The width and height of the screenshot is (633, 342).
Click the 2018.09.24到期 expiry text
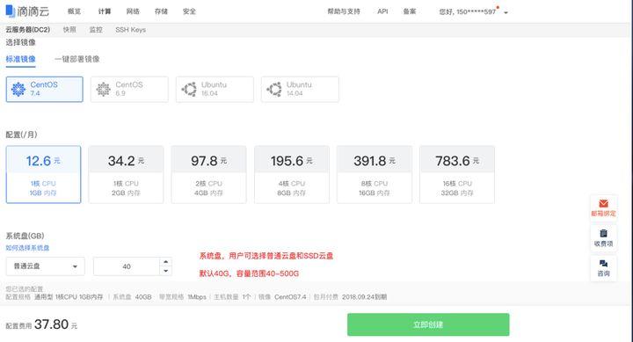tap(364, 297)
